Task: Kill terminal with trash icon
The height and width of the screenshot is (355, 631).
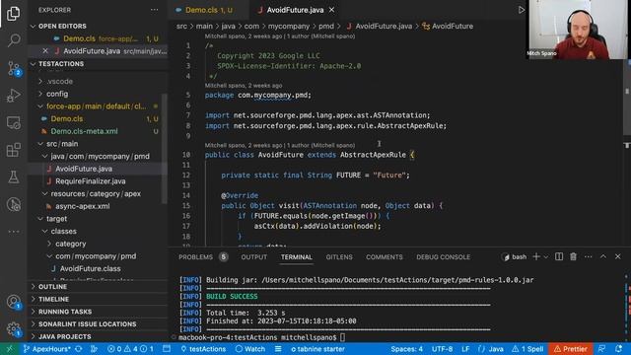Action: (573, 256)
